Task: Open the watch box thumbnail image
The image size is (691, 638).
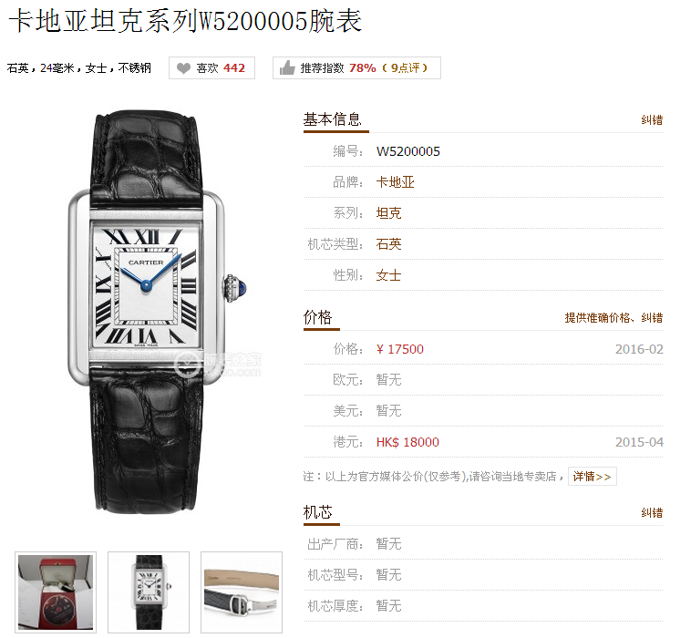Action: click(56, 592)
